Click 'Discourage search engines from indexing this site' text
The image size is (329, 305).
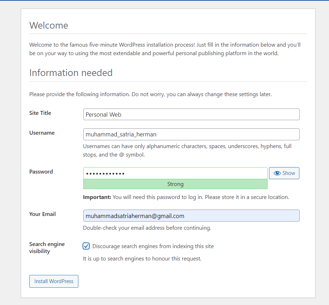click(153, 246)
